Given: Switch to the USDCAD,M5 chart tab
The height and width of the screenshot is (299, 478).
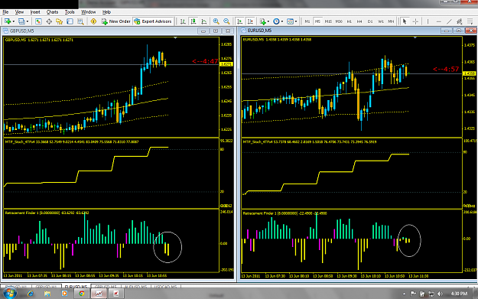Looking at the screenshot, I should (x=165, y=287).
